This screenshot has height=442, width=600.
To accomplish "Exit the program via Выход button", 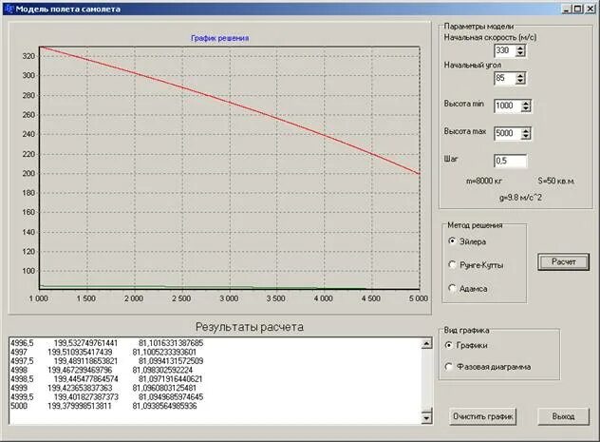I will 563,416.
